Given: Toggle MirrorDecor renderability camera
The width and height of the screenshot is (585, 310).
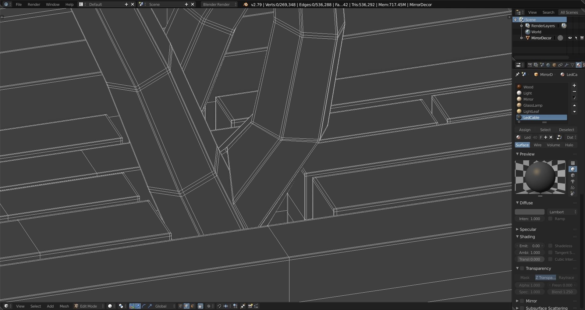Looking at the screenshot, I should tap(582, 38).
